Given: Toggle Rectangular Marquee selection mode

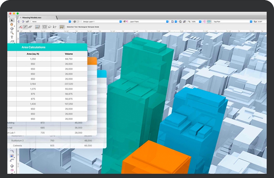Looking at the screenshot, I should click(44, 27).
